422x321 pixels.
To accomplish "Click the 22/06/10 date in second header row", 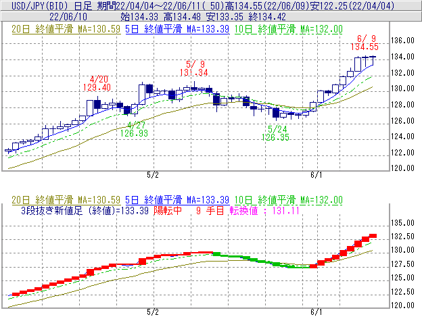I will click(x=68, y=17).
